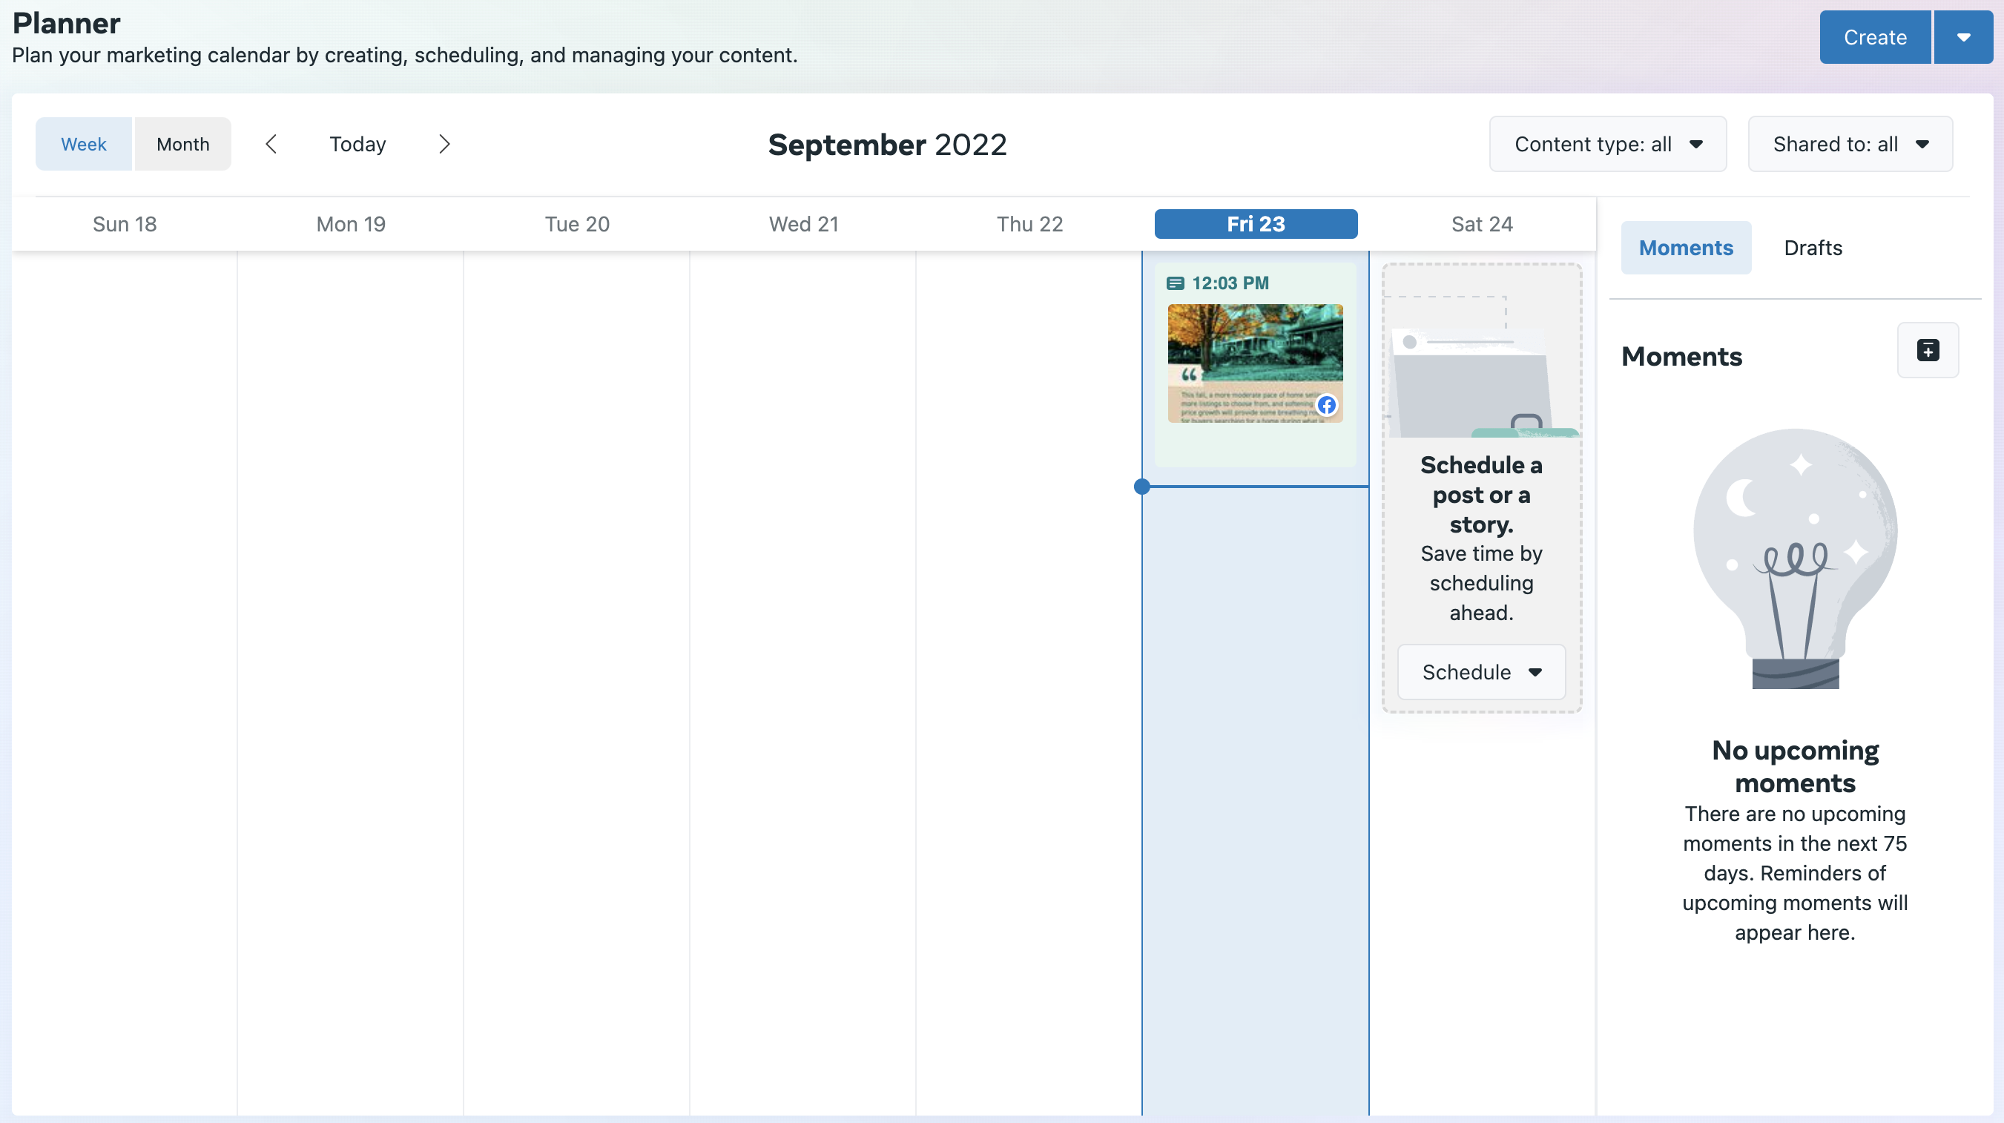Open the Create button dropdown arrow
2004x1123 pixels.
coord(1962,37)
